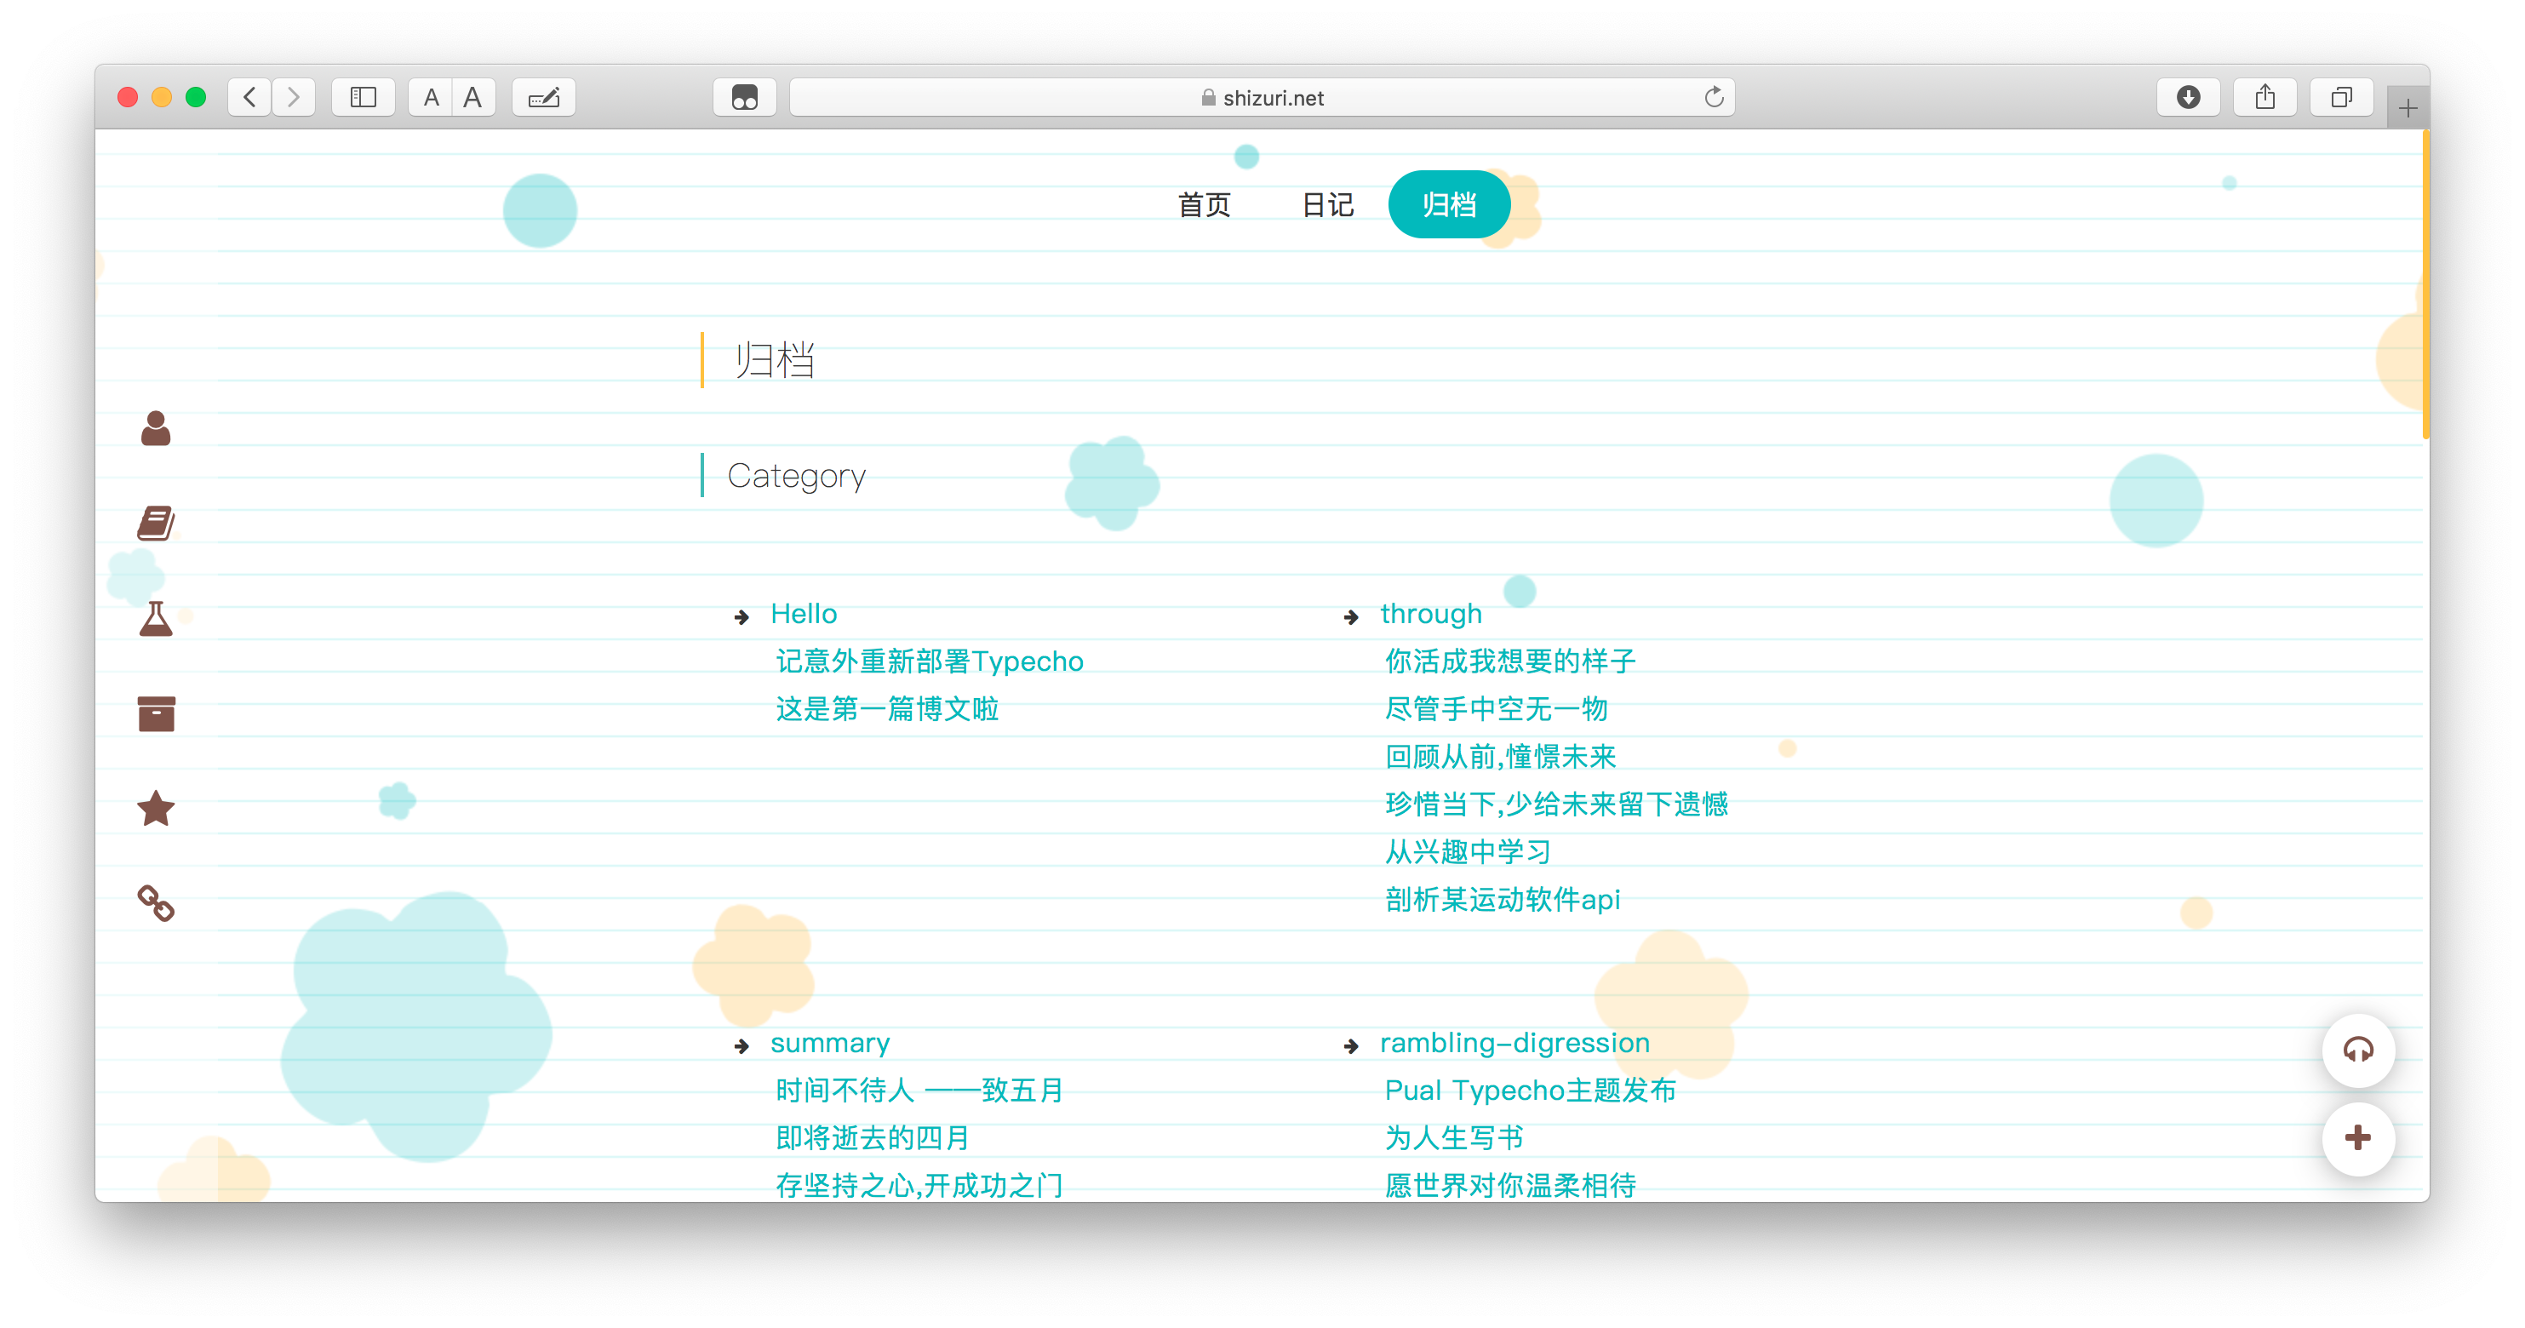Viewport: 2525px width, 1328px height.
Task: Reload the page
Action: coord(1714,97)
